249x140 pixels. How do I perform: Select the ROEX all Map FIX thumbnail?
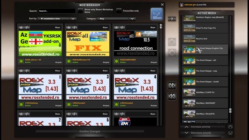pos(88,44)
